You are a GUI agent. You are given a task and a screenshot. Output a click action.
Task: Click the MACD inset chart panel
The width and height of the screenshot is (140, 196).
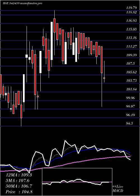tap(77, 182)
